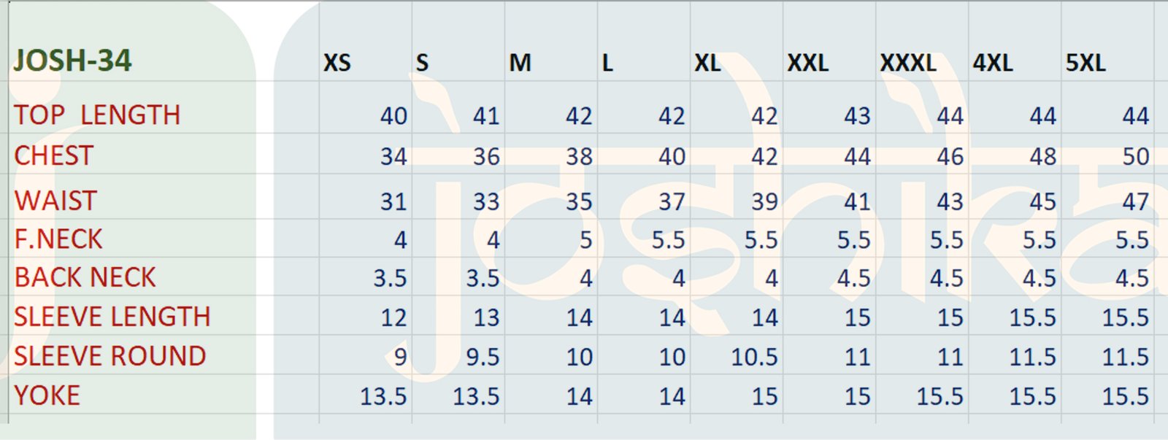Select the back neck value for size L

(x=678, y=278)
